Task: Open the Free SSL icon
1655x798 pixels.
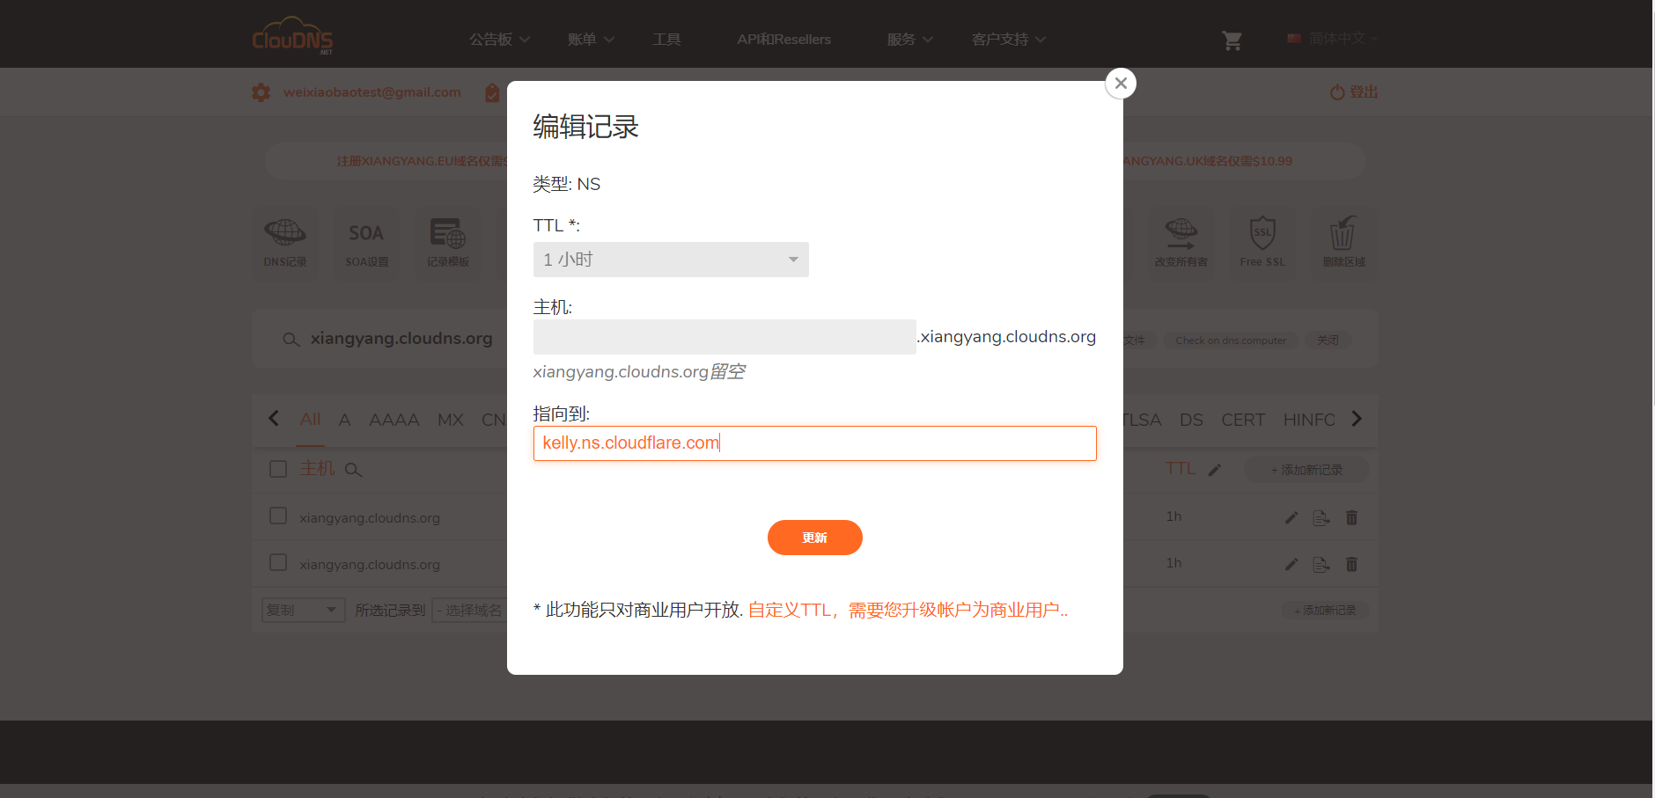Action: 1262,244
